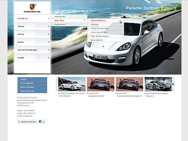
Task: Advance carousel with right arrow
Action: 173,84
